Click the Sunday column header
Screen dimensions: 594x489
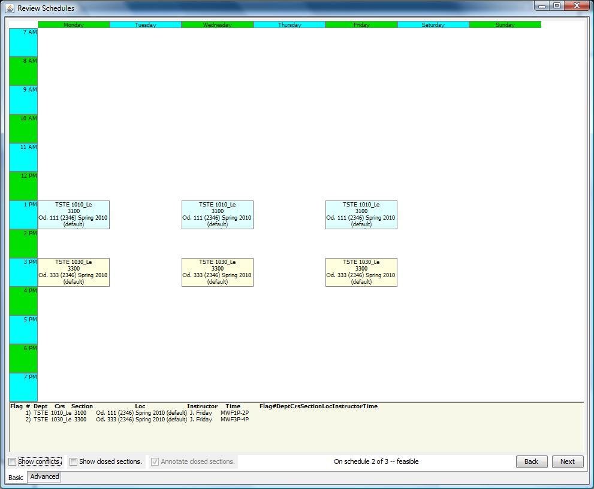tap(505, 25)
